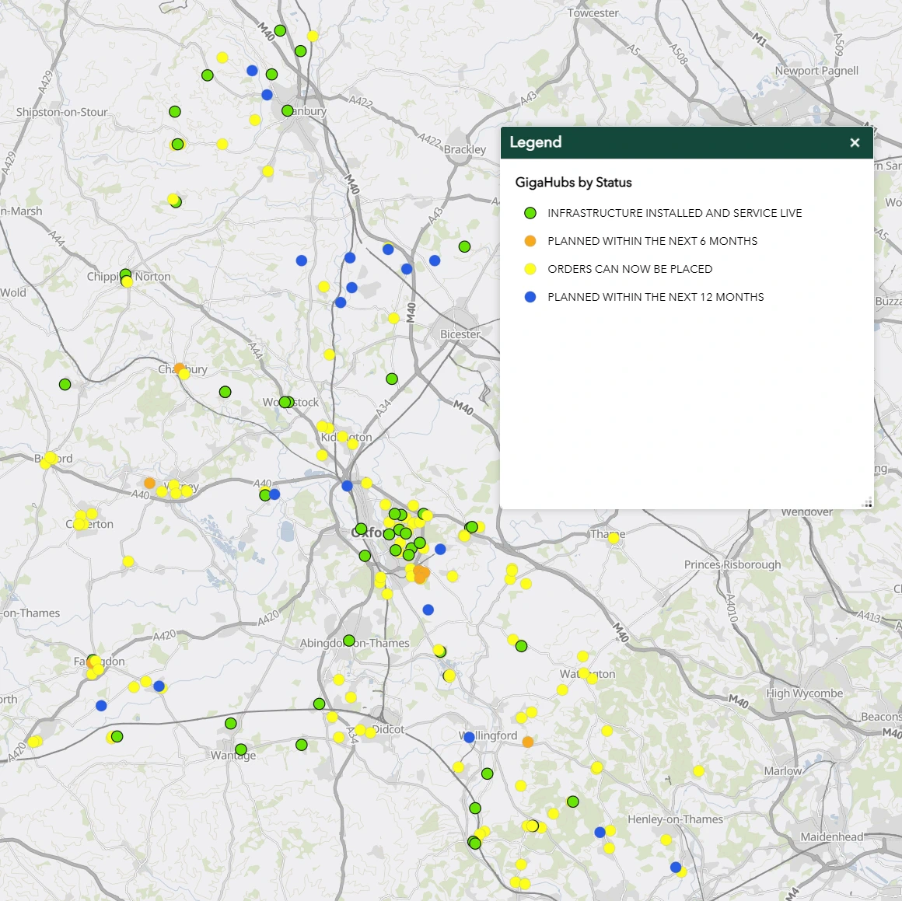The height and width of the screenshot is (901, 902).
Task: Open the green marker southwest of Bicester
Action: [392, 379]
